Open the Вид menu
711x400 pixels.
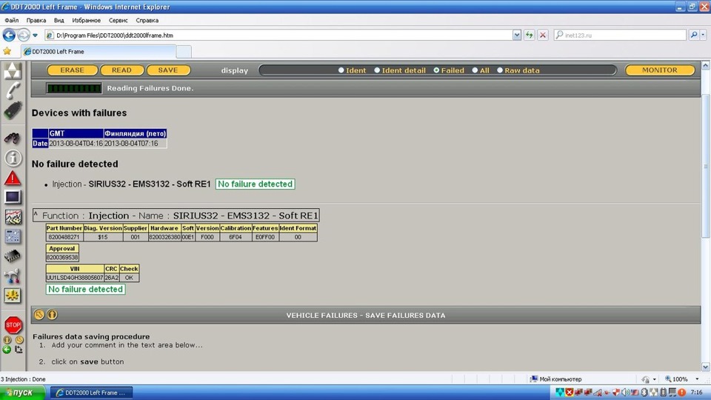click(59, 20)
